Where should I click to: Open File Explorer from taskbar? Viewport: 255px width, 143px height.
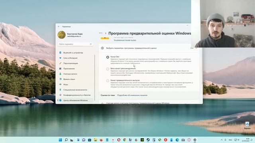point(95,140)
